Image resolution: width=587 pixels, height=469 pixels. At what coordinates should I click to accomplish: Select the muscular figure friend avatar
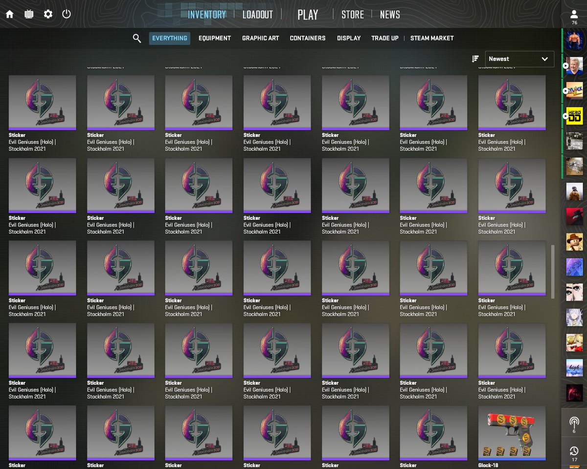click(x=574, y=40)
